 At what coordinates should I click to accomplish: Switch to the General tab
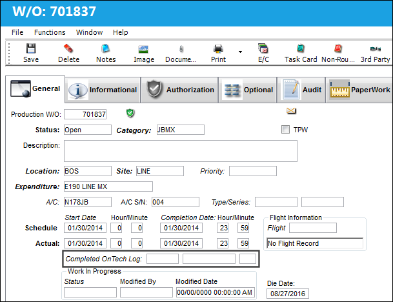35,89
